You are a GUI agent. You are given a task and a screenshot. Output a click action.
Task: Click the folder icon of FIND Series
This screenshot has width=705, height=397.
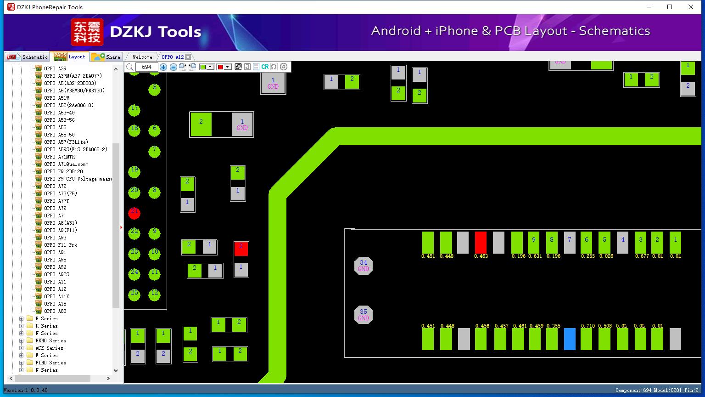(x=30, y=363)
